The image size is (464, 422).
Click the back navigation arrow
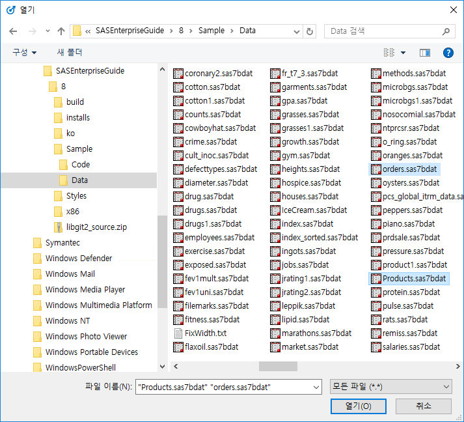coord(13,31)
